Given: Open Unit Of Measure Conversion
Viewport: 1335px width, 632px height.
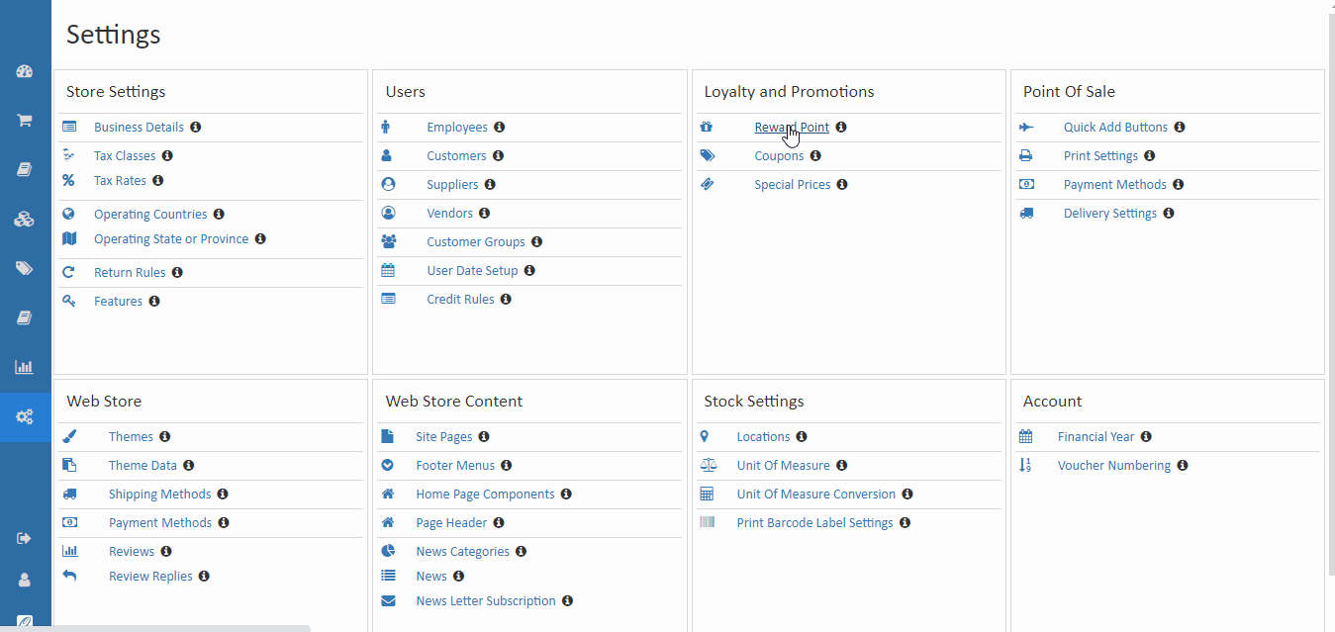Looking at the screenshot, I should pos(816,495).
